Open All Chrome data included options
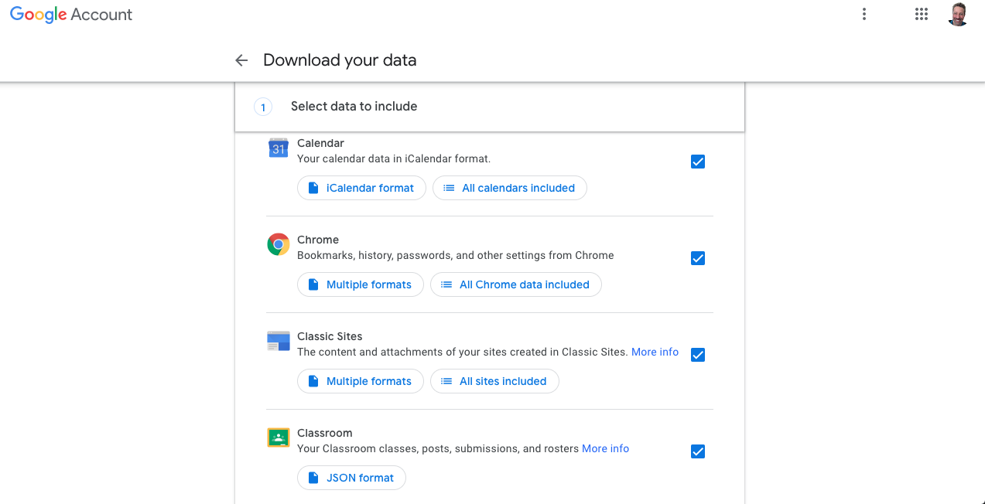This screenshot has width=985, height=504. point(515,284)
